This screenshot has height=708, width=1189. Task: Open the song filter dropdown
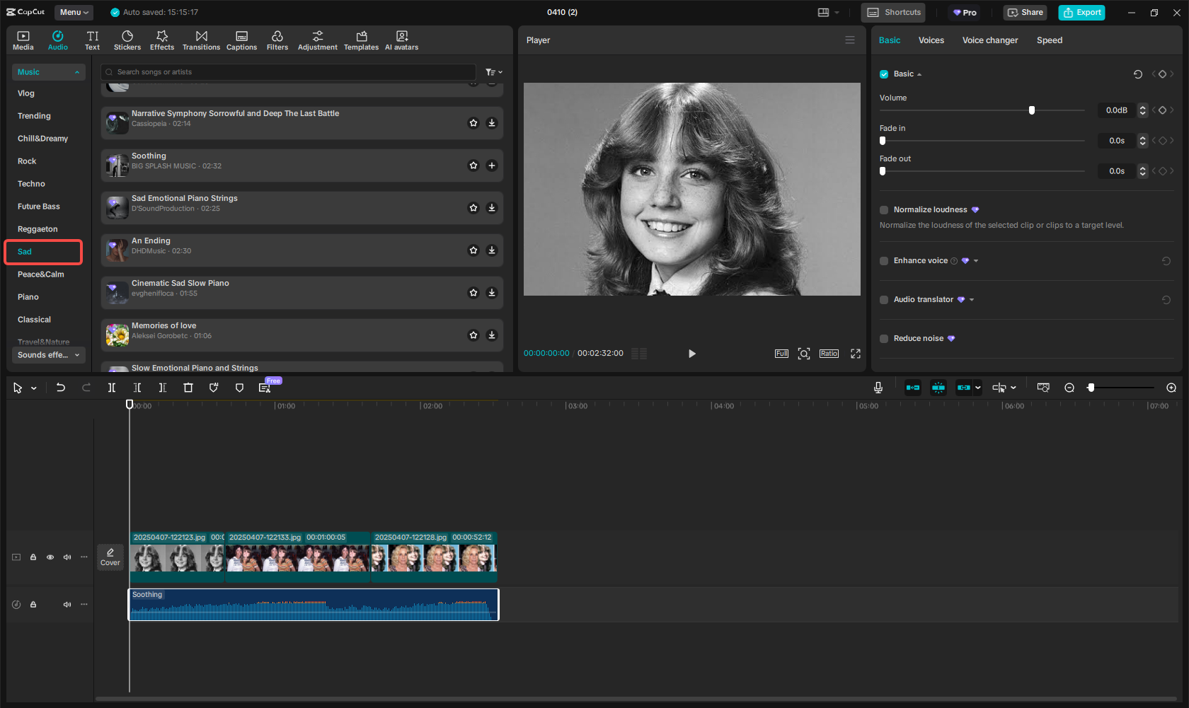[x=493, y=72]
